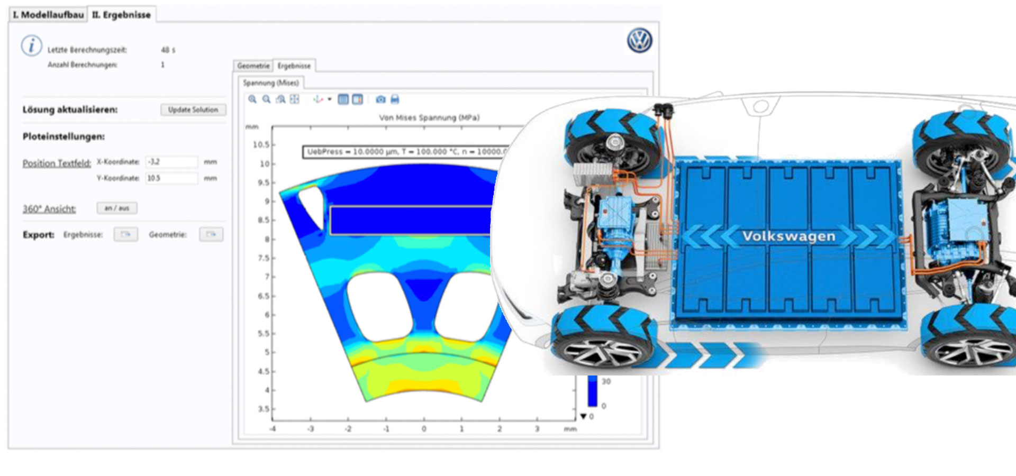Activate the zoom box tool icon
The width and height of the screenshot is (1016, 476).
tap(281, 99)
